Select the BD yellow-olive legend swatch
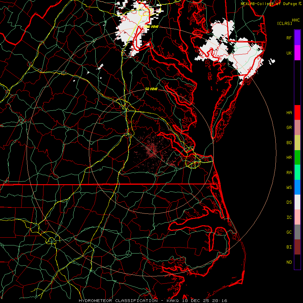Screen dimensions: 303x303 click(297, 143)
